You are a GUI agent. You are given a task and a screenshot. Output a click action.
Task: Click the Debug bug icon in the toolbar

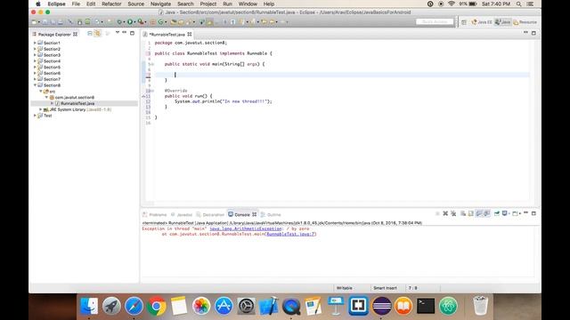[119, 21]
